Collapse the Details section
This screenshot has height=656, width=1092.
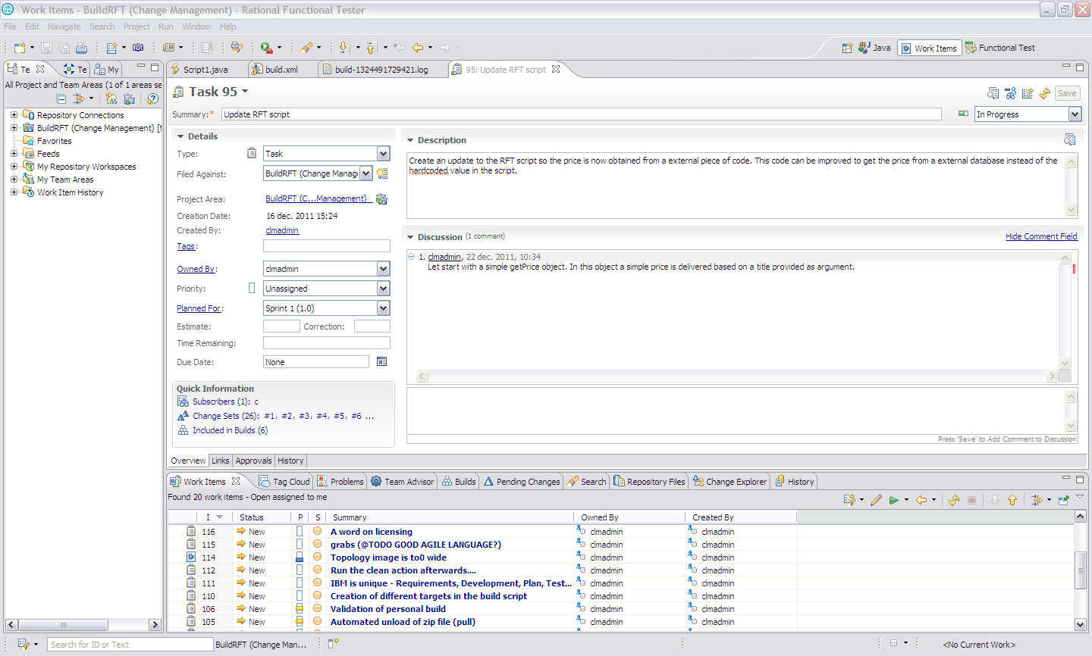coord(180,136)
